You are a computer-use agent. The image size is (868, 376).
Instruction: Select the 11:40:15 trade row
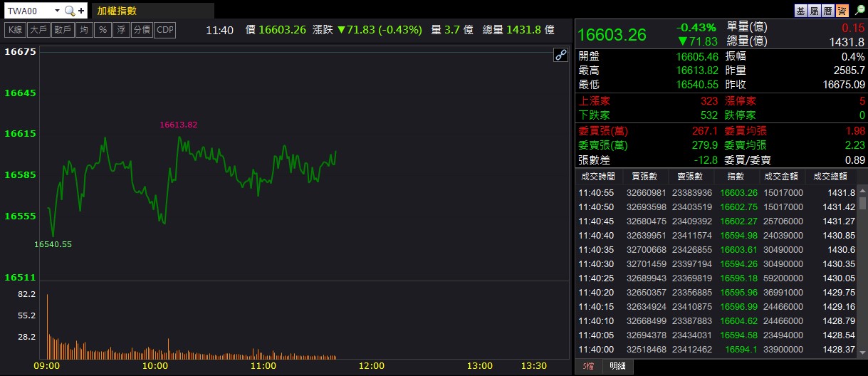point(716,306)
